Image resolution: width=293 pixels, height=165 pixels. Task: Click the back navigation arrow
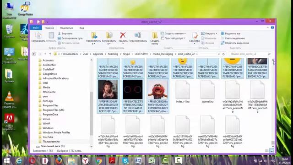[34, 54]
